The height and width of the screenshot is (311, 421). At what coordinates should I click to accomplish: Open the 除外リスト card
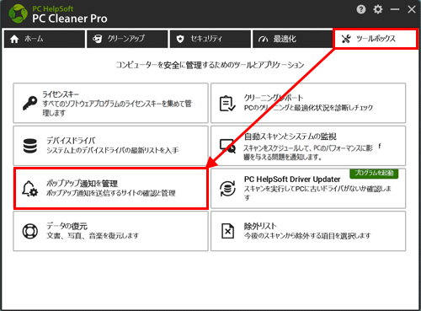point(308,231)
